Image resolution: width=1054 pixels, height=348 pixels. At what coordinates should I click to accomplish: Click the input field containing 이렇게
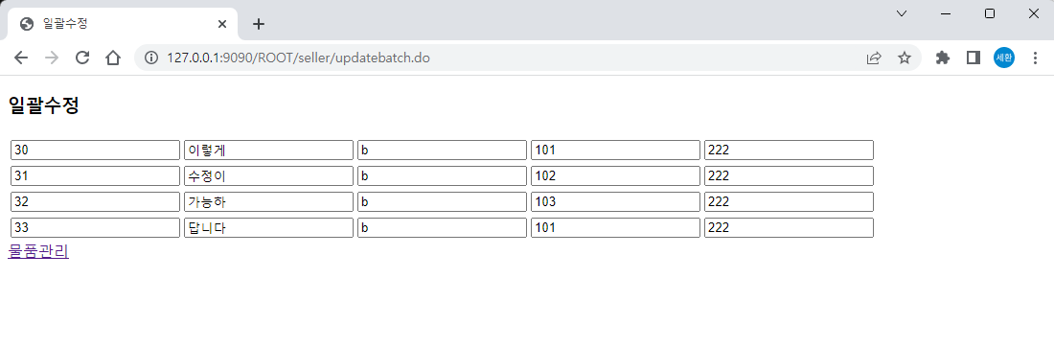[269, 151]
